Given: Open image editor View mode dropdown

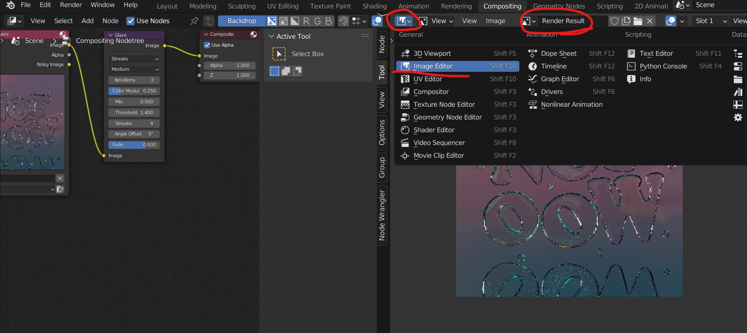Looking at the screenshot, I should (x=437, y=21).
